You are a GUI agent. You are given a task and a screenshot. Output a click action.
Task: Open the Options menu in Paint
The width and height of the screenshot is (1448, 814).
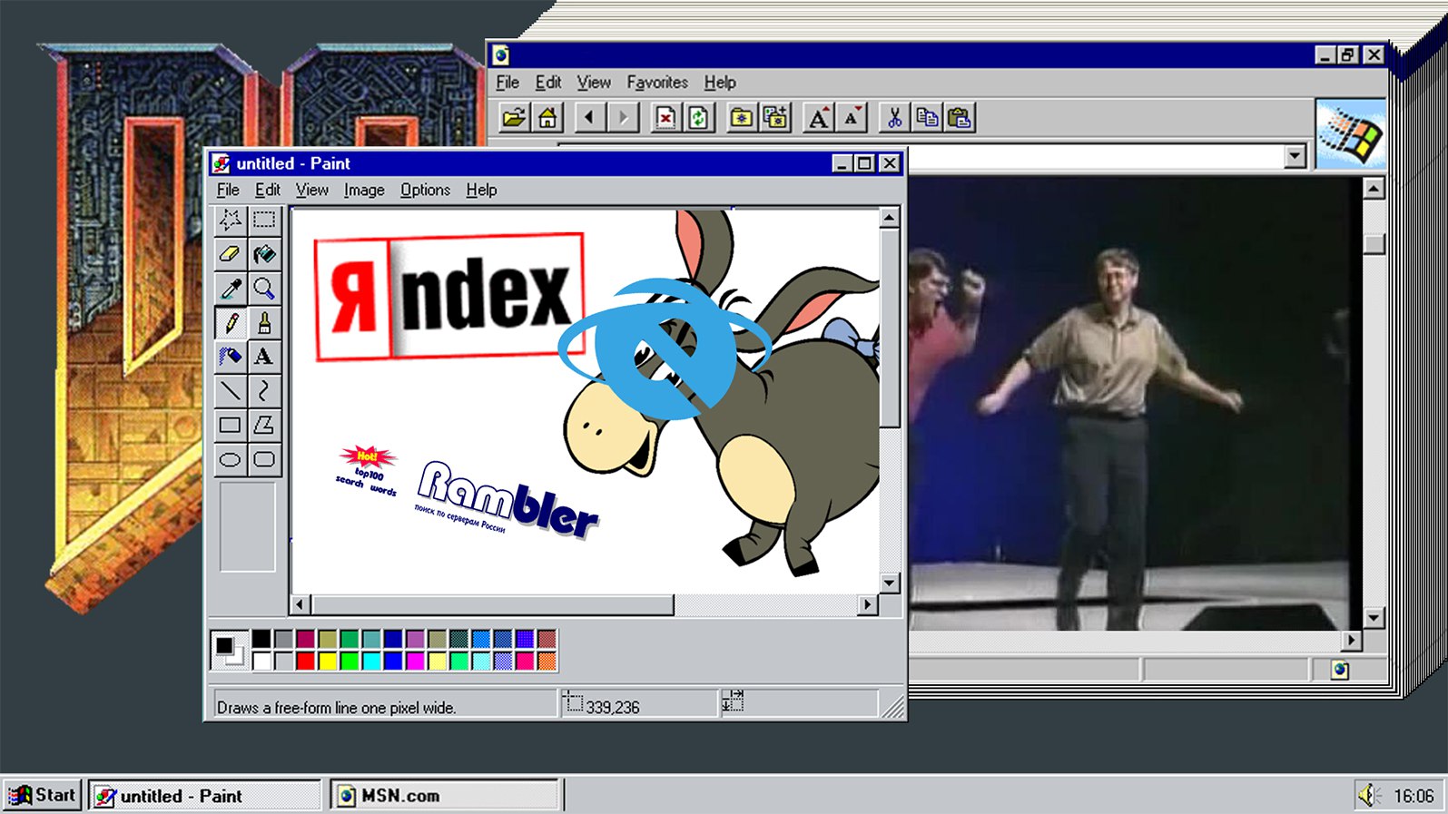[x=425, y=190]
